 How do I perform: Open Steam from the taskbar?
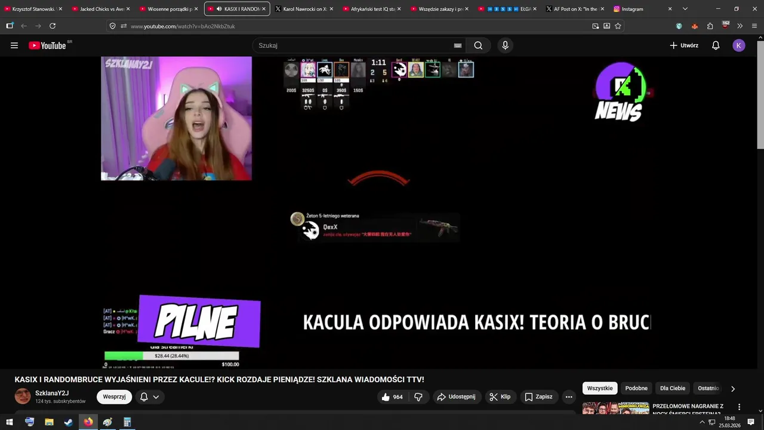coord(69,422)
